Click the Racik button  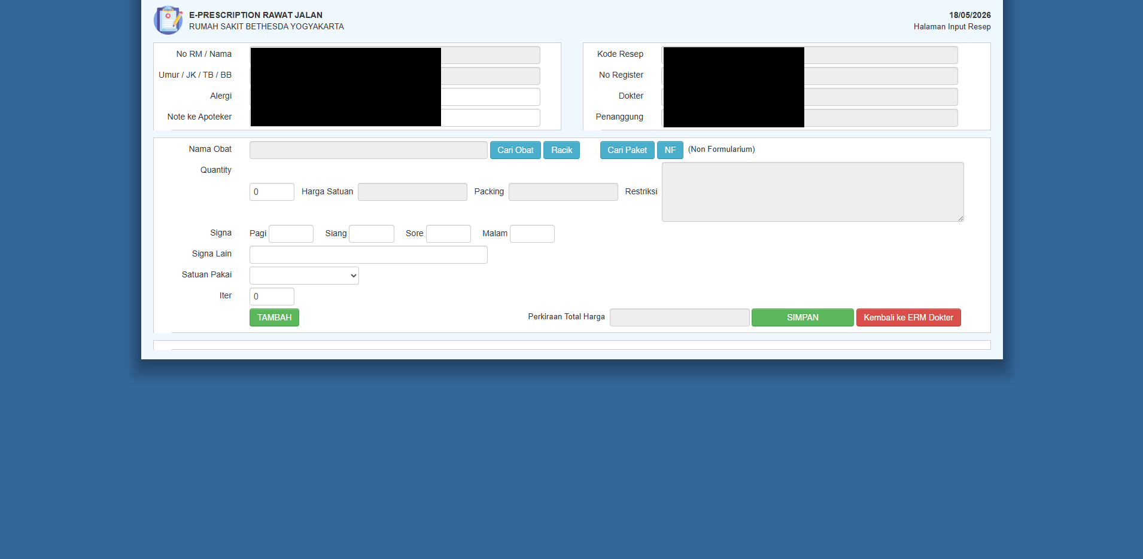tap(561, 150)
